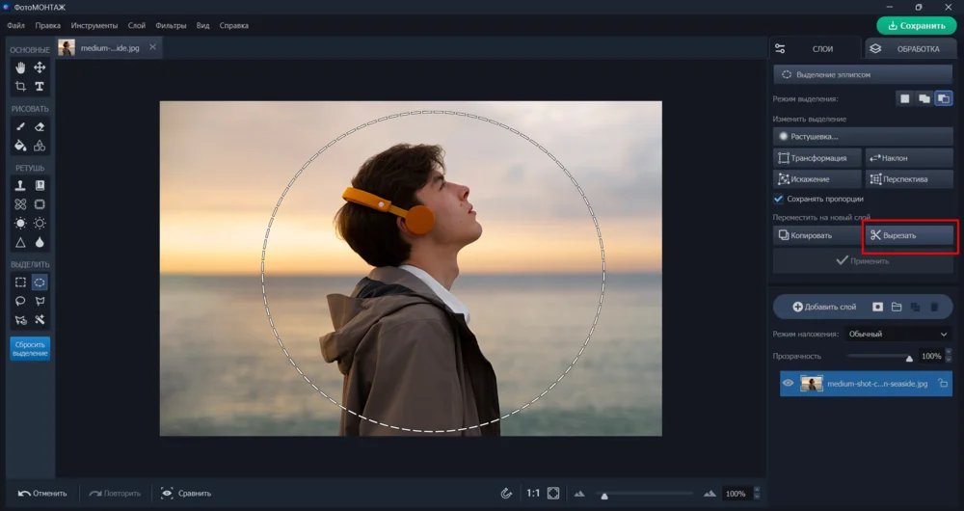Select the Brush tool
The height and width of the screenshot is (511, 964).
pos(20,126)
